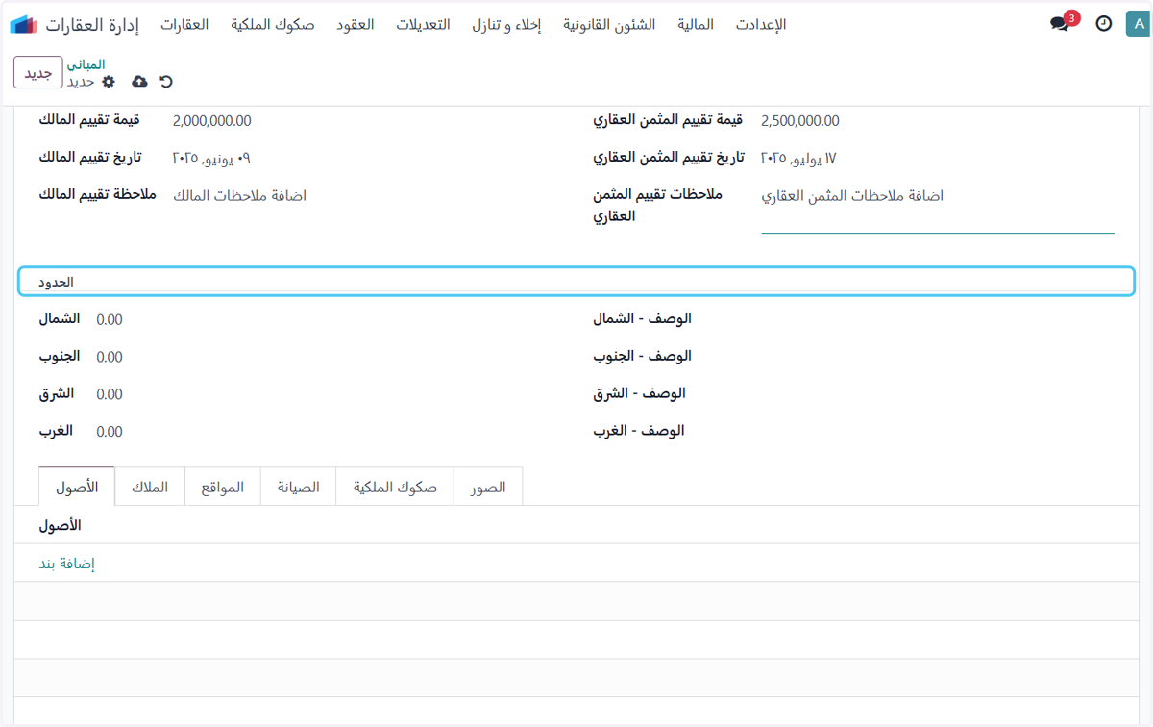Open the العقارات menu

[184, 25]
